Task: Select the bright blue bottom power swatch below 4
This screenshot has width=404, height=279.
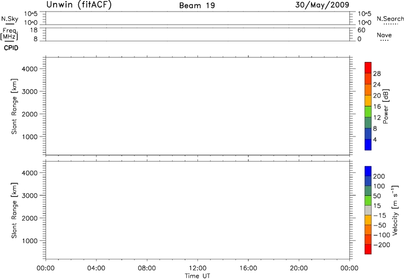Action: [368, 145]
